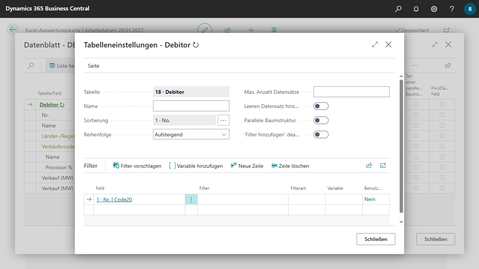Open the Filter section in a new window

[383, 166]
